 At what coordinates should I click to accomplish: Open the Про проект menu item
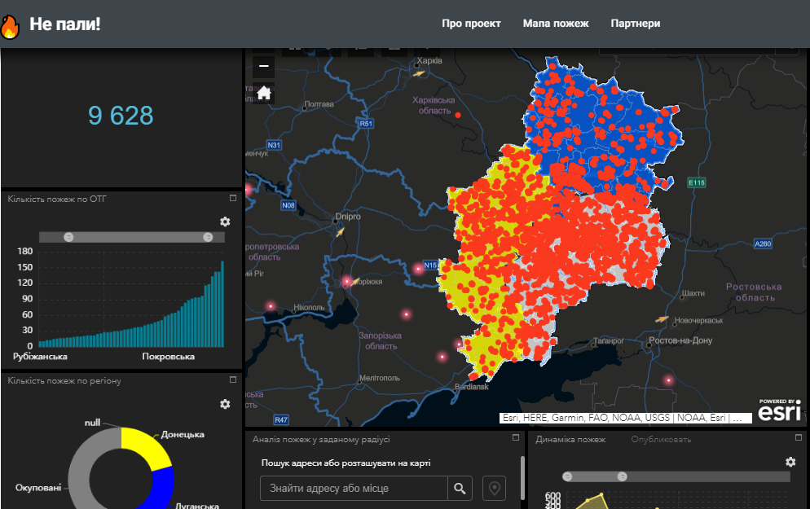point(471,24)
